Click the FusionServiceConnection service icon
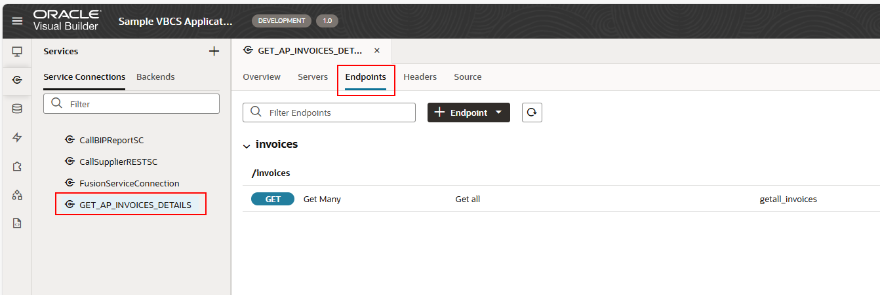Image resolution: width=880 pixels, height=295 pixels. [x=70, y=182]
